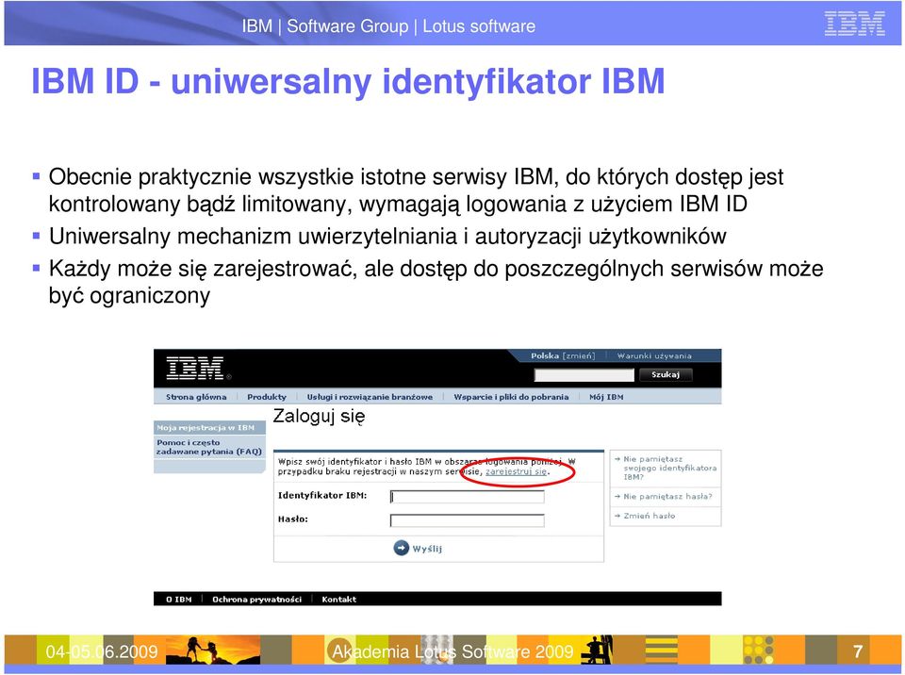
Task: Click the slide title IBM ID - uniwersalny identyfikator IBM
Action: pos(348,81)
